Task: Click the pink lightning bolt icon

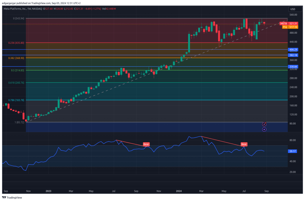Action: click(x=264, y=124)
